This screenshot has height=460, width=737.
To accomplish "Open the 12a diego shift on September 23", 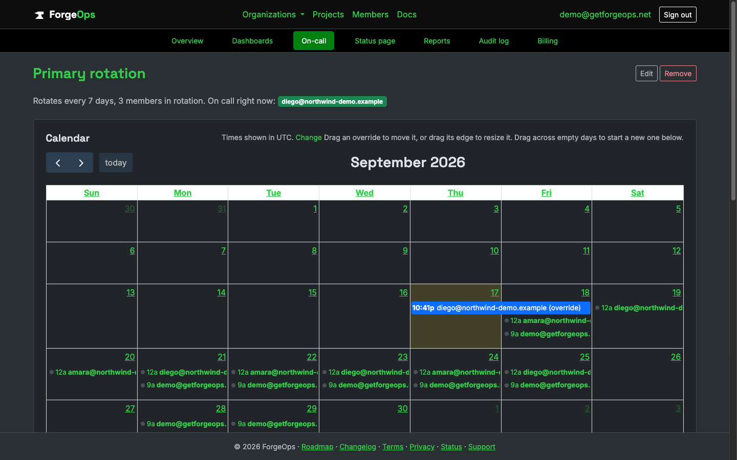I will [x=365, y=372].
